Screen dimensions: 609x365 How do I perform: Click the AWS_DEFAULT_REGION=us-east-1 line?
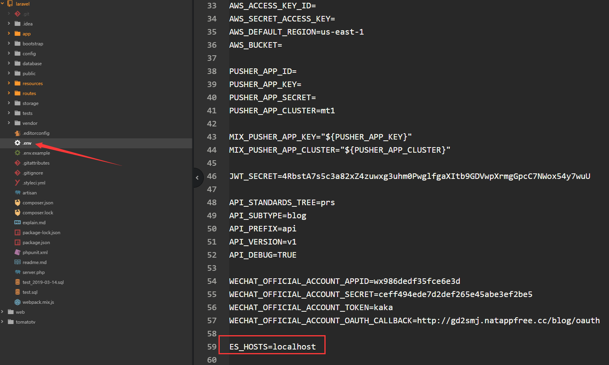[297, 32]
